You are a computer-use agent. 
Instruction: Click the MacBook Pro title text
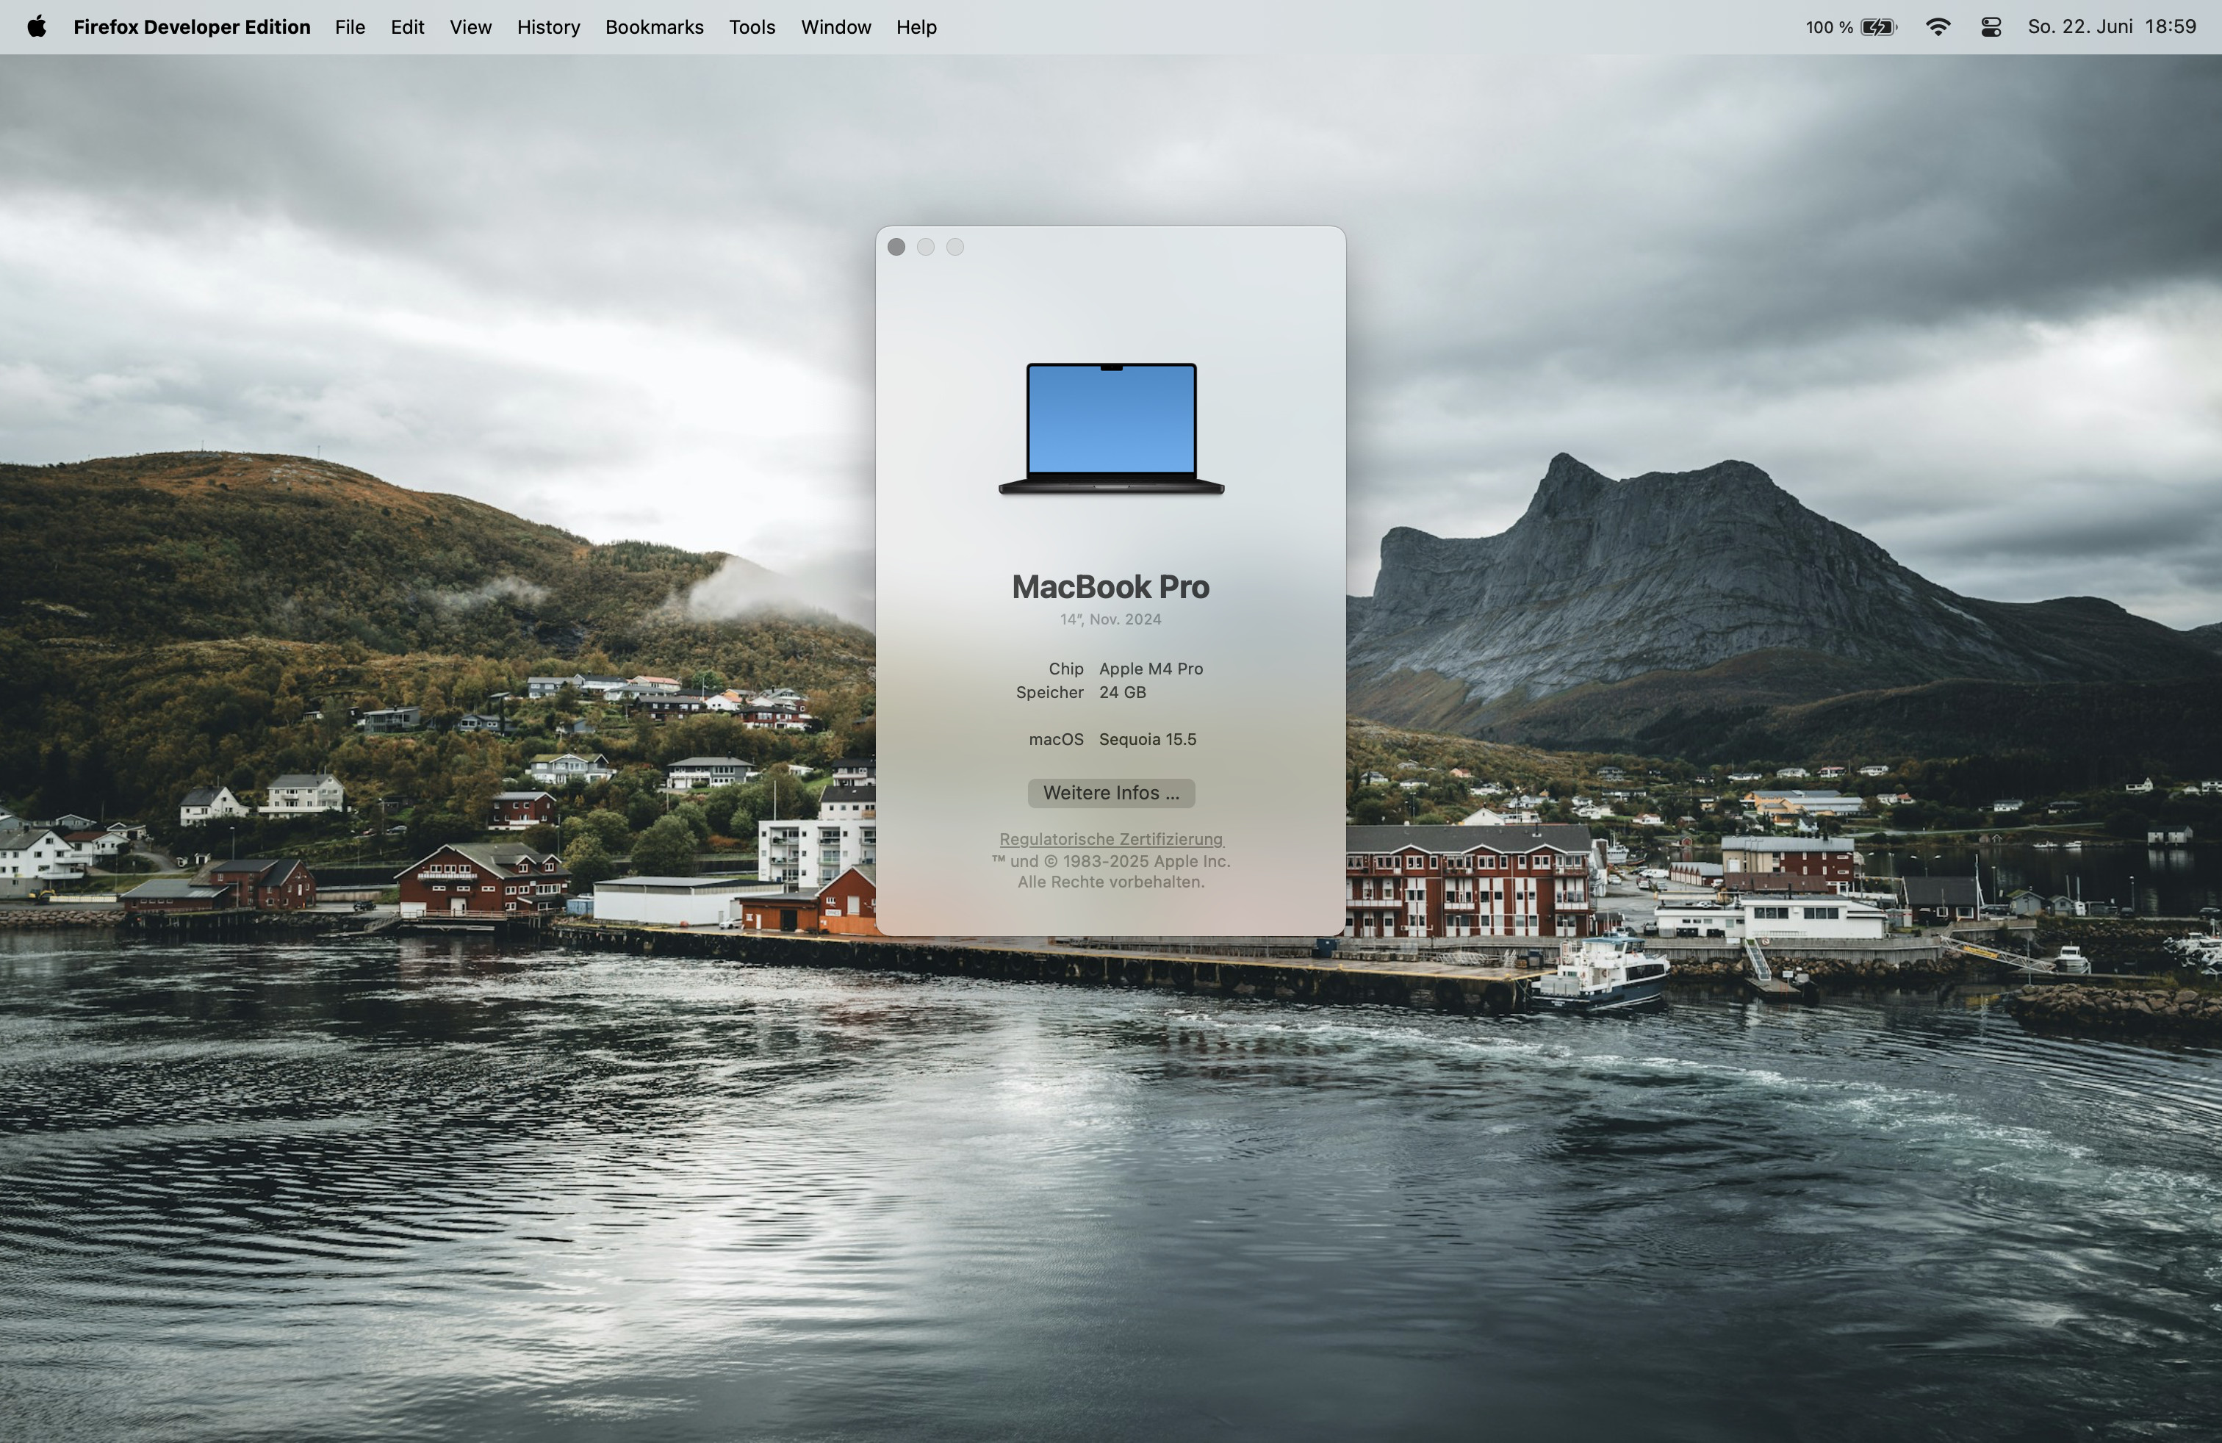tap(1111, 586)
